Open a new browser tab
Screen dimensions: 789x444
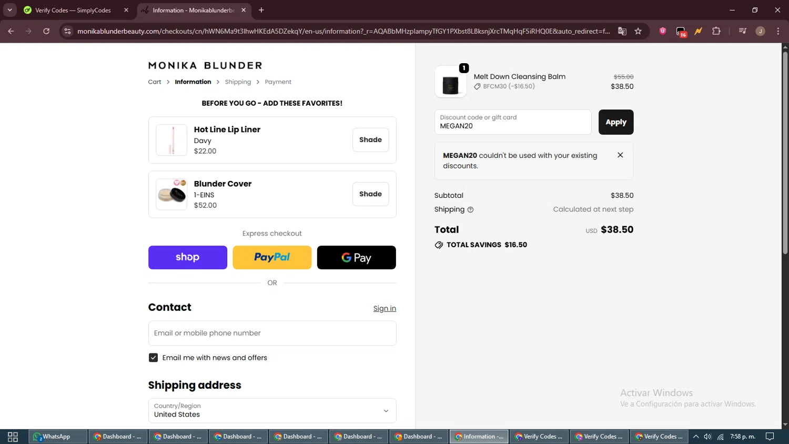(261, 10)
